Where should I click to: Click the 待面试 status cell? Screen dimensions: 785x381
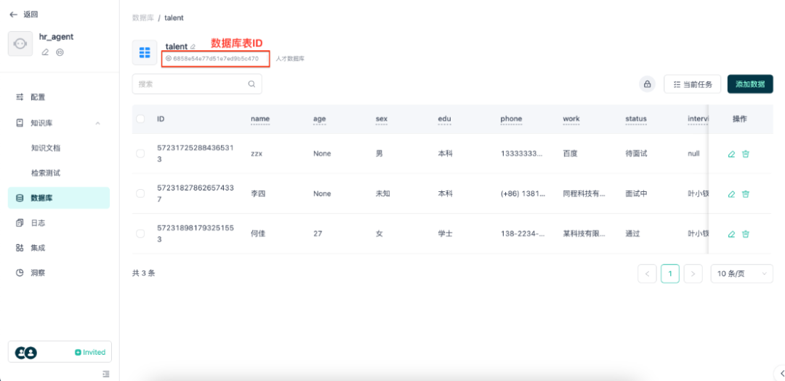[636, 153]
